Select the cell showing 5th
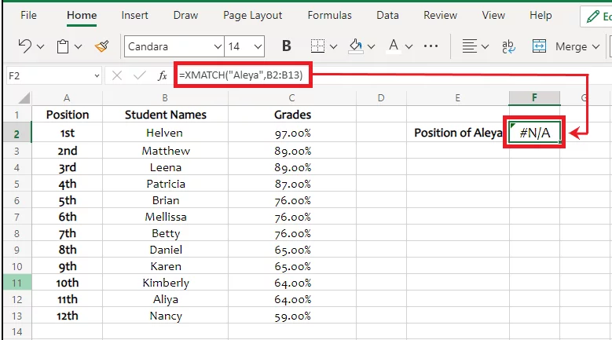Screen dimensions: 612x340 [67, 200]
